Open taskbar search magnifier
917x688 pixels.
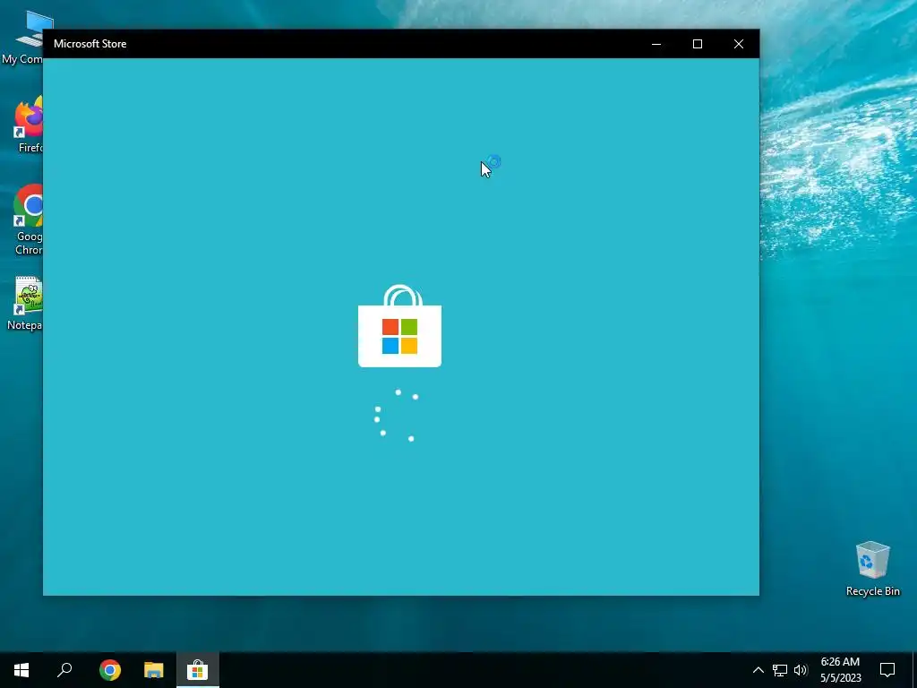point(64,670)
